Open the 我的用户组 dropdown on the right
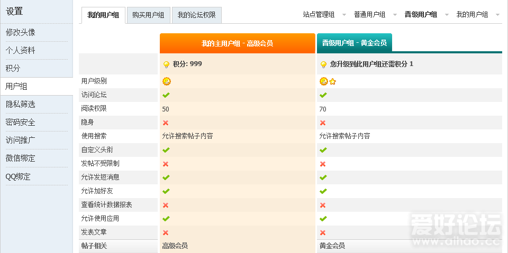 click(x=477, y=15)
